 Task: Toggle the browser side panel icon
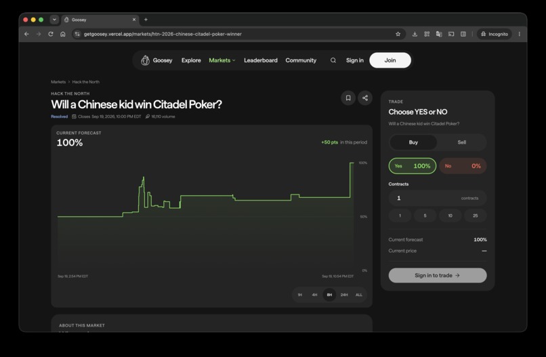point(463,34)
